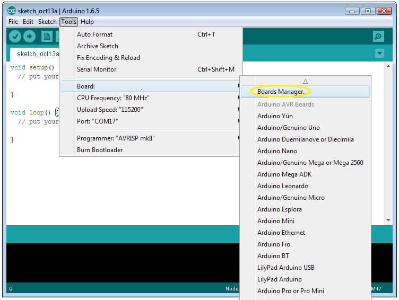Click the up triangle scroll arrow in boards list
Screen dimensions: 399x300
point(306,81)
